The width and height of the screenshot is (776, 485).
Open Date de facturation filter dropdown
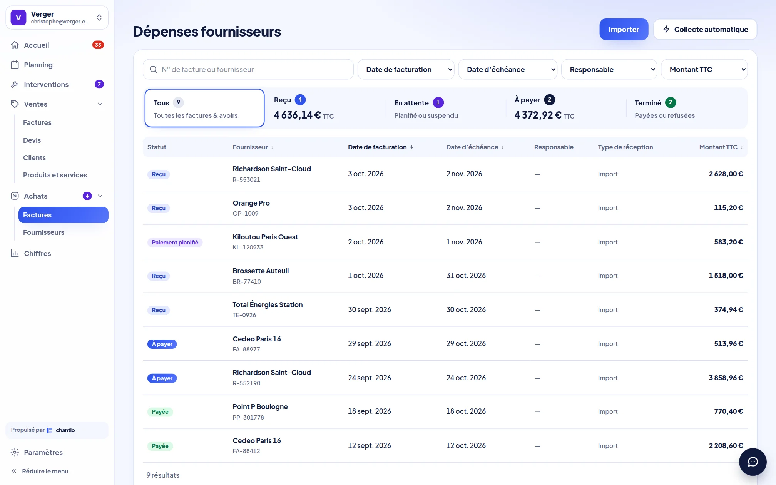click(x=406, y=69)
